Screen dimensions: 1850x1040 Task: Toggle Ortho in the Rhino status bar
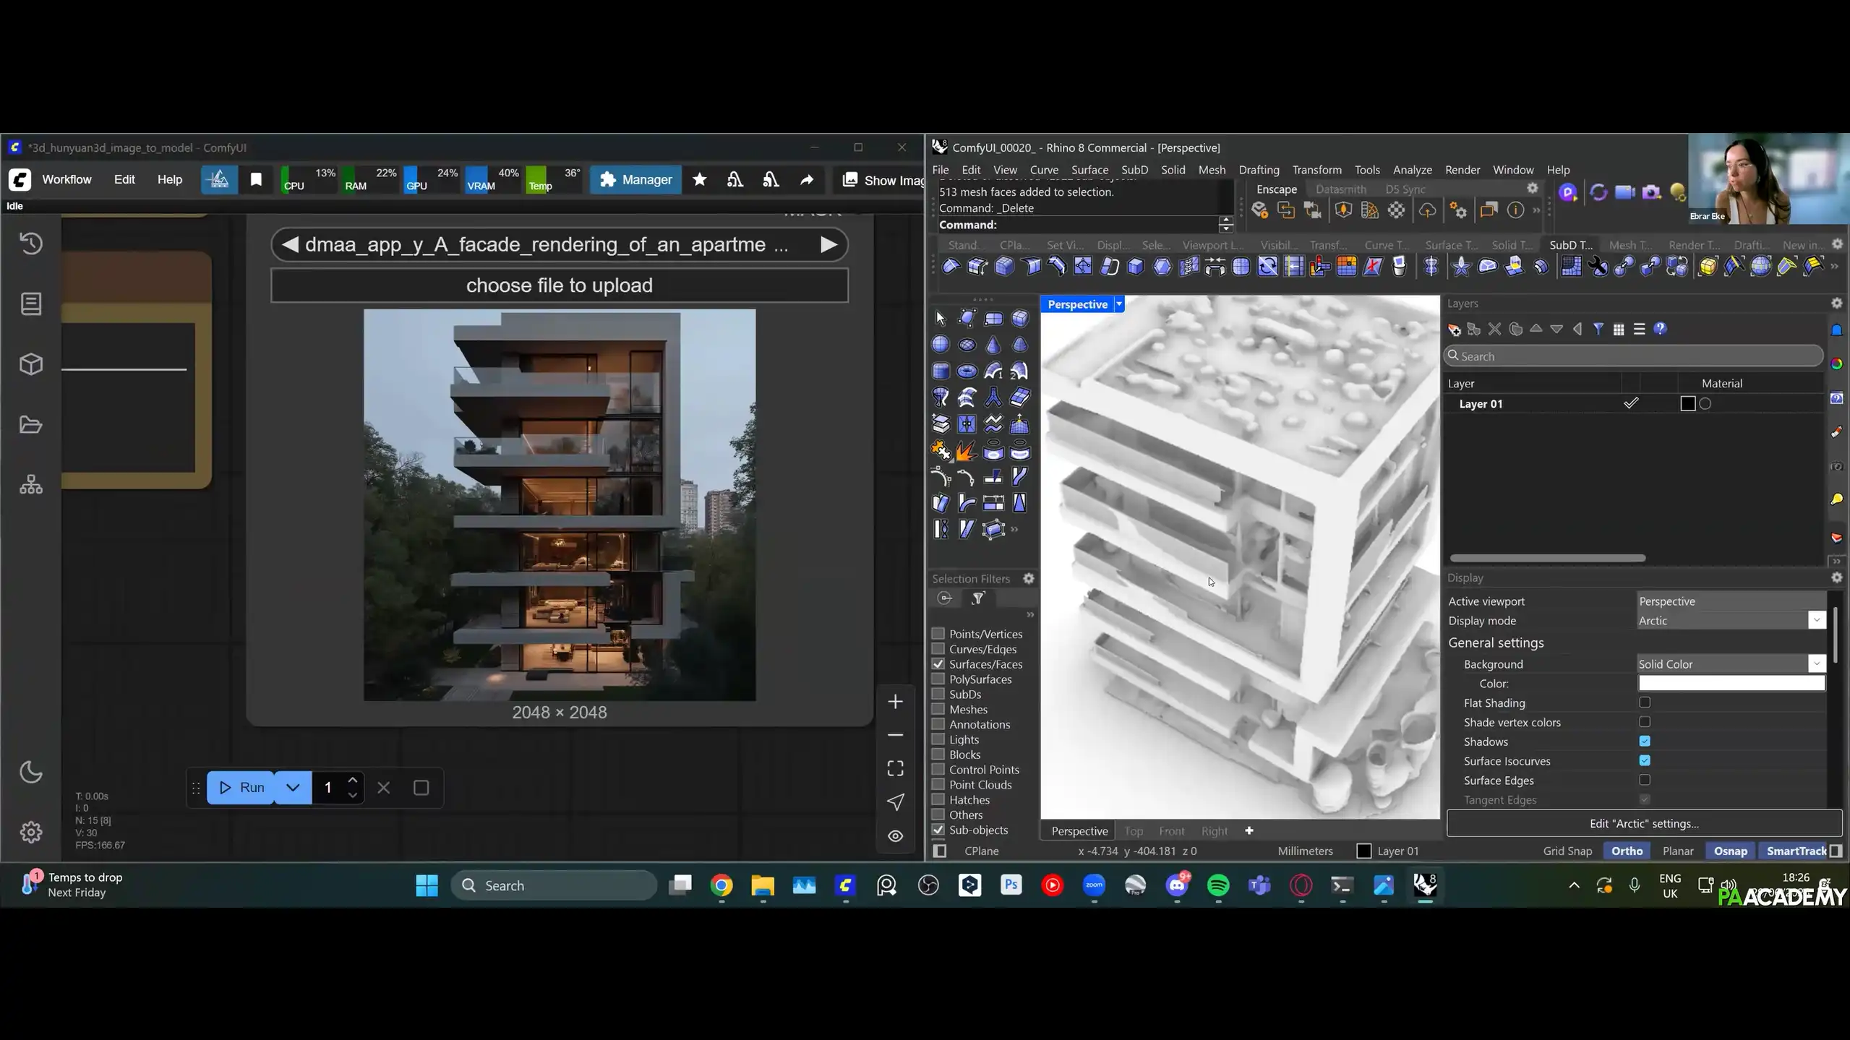[1627, 851]
